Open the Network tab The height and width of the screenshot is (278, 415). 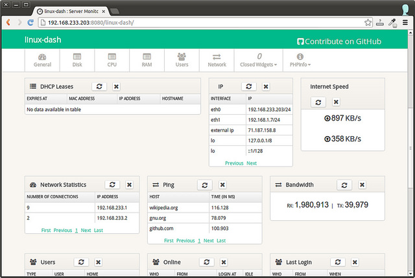pos(217,60)
